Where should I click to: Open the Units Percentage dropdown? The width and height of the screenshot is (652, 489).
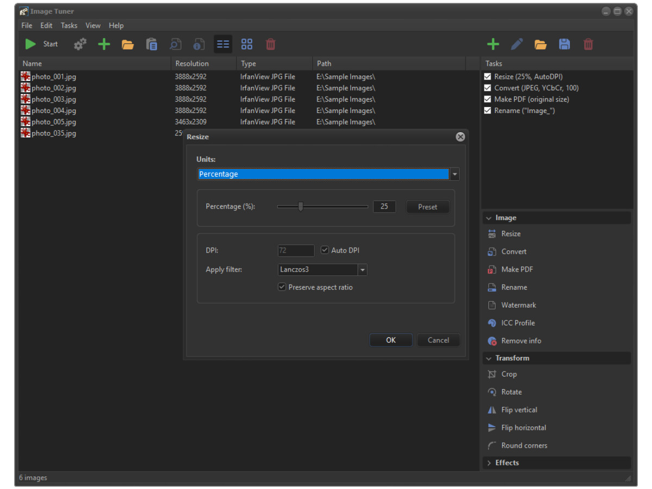[328, 174]
